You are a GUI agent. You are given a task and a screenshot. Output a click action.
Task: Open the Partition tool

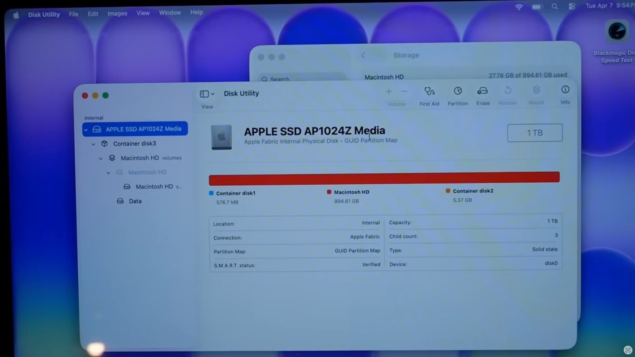click(457, 95)
